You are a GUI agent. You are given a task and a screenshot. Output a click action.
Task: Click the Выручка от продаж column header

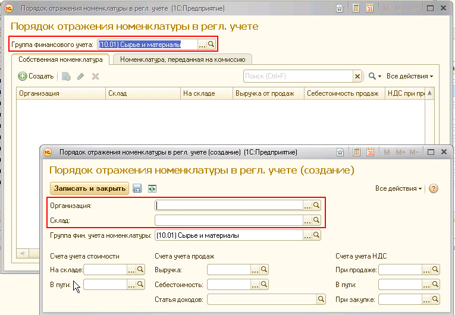tap(268, 93)
